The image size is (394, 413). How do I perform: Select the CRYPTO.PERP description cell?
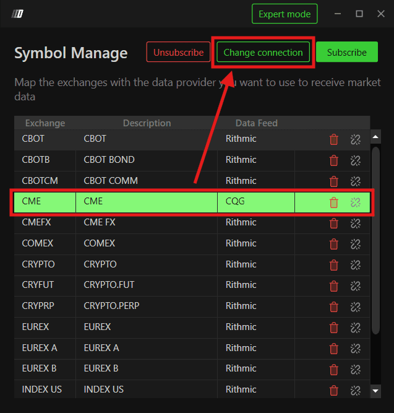point(147,306)
